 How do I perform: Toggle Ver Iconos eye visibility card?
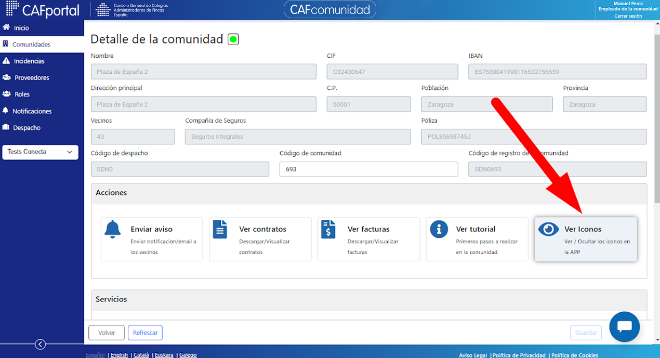click(586, 239)
